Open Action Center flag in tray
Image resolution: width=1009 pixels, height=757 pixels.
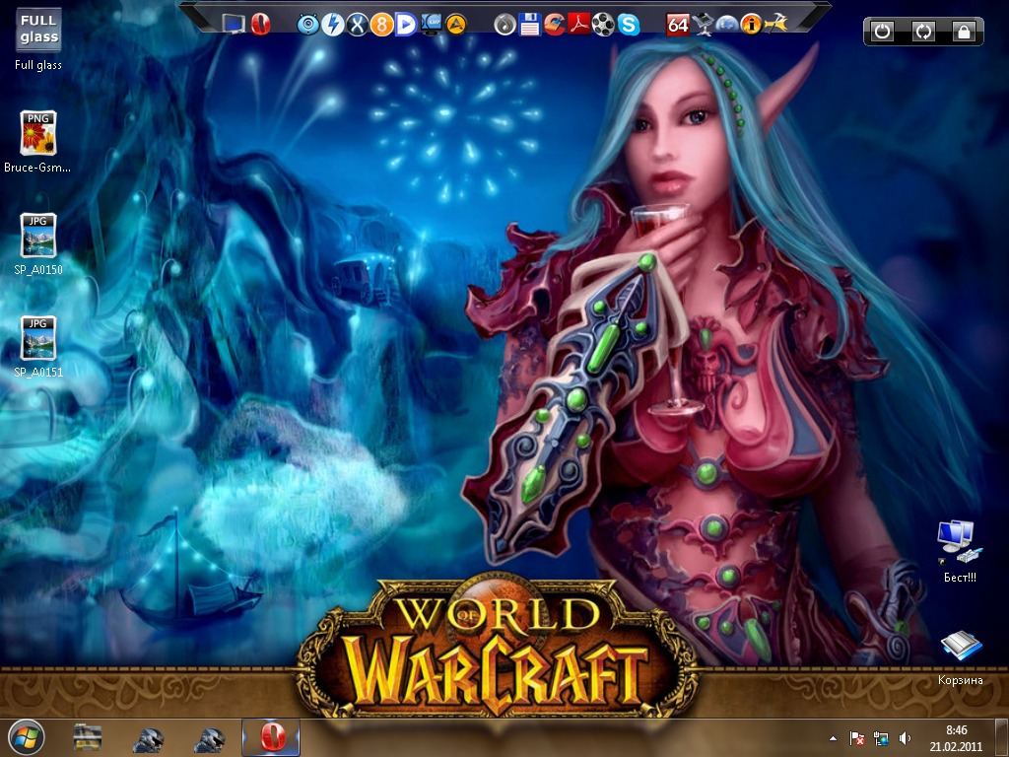[x=856, y=738]
